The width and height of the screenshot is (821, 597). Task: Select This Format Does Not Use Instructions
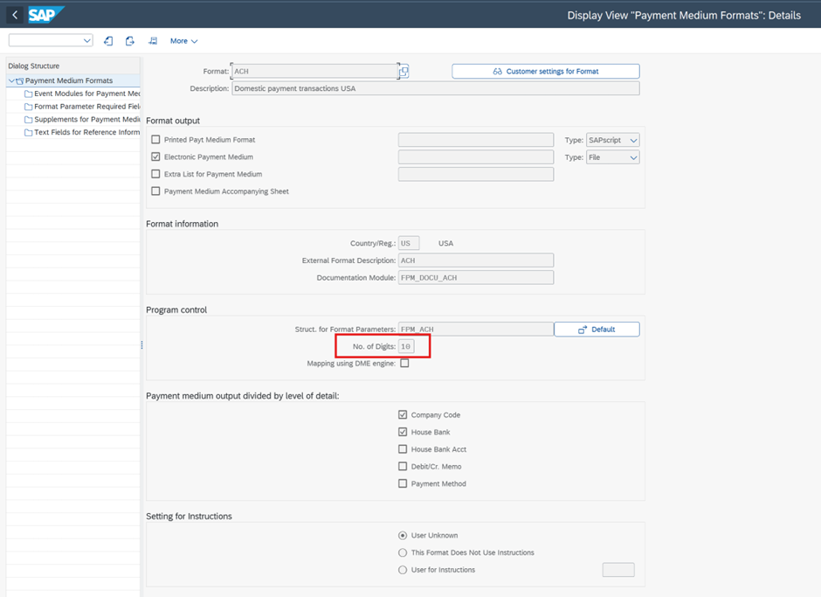[x=403, y=552]
